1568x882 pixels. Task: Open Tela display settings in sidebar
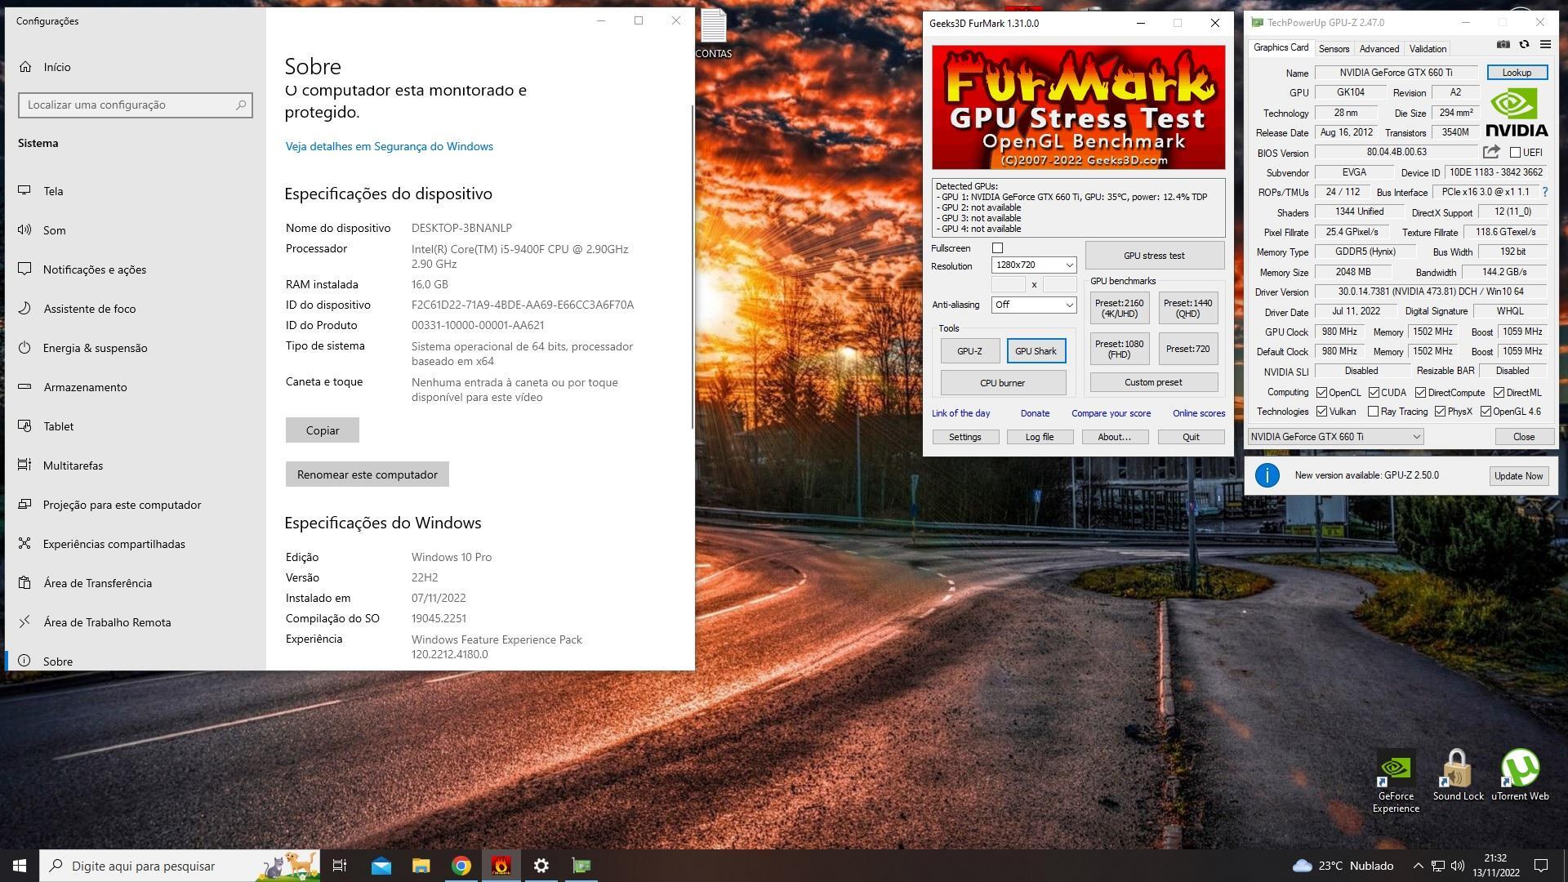135,191
